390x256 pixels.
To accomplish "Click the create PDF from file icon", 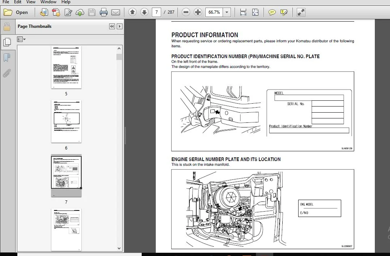I will [x=44, y=12].
